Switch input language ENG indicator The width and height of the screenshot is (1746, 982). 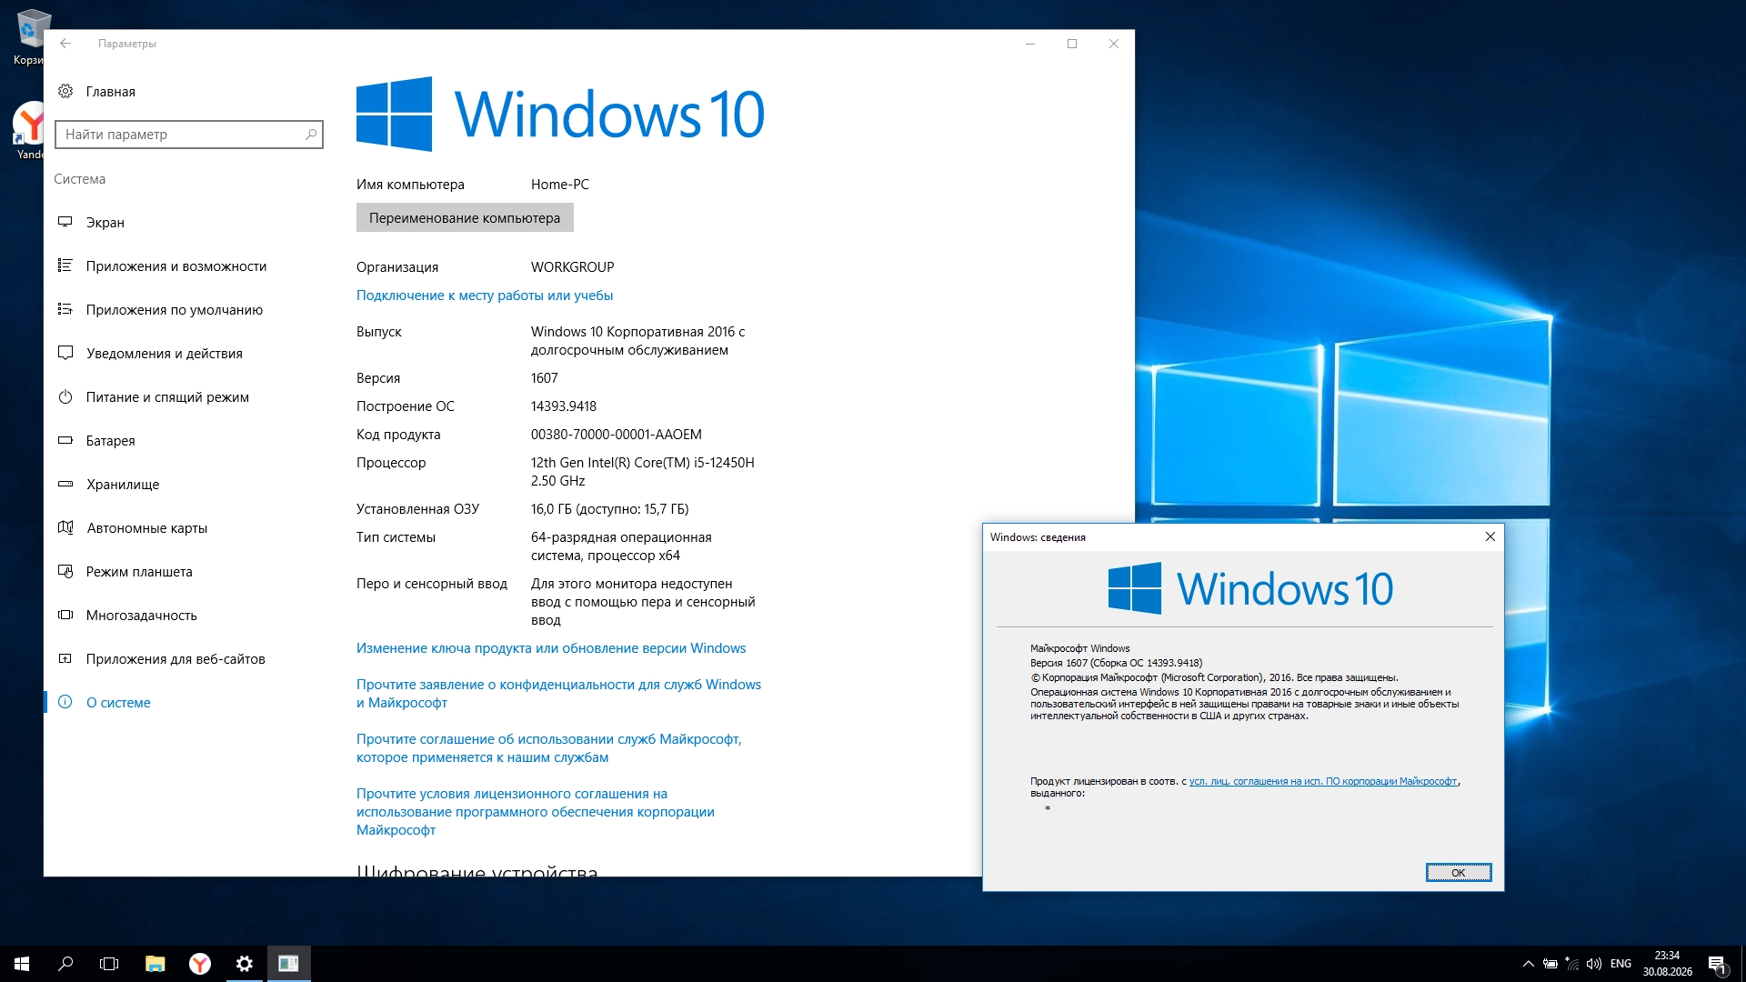[1621, 964]
